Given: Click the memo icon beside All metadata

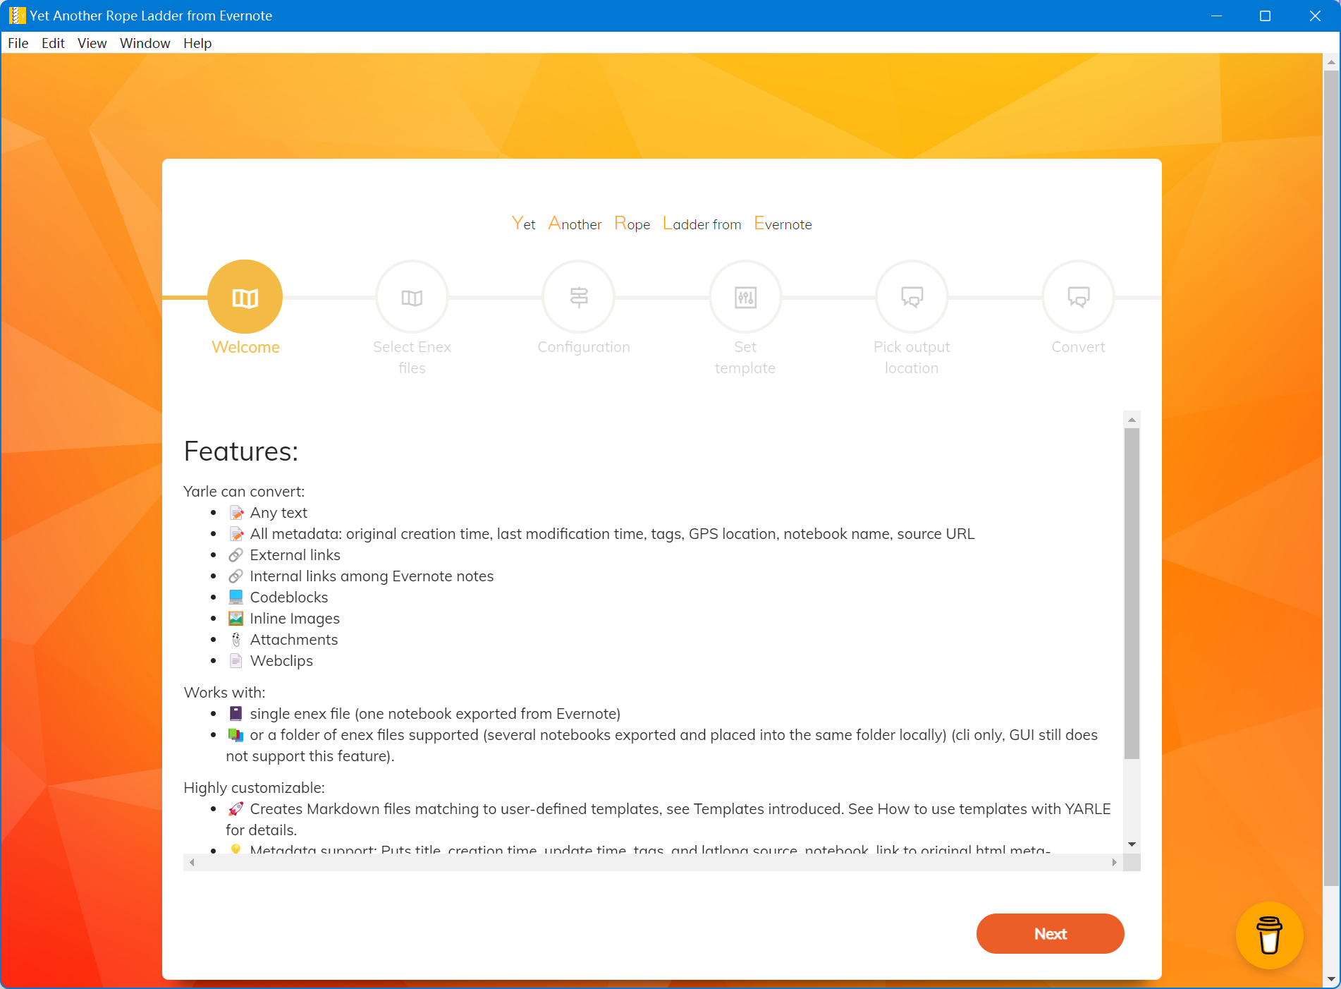Looking at the screenshot, I should tap(236, 534).
